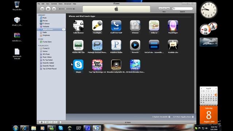Open the Cube Runner app icon

78,25
